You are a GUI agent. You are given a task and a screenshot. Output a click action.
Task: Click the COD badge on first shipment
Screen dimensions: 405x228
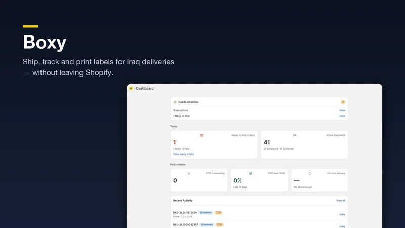(218, 213)
